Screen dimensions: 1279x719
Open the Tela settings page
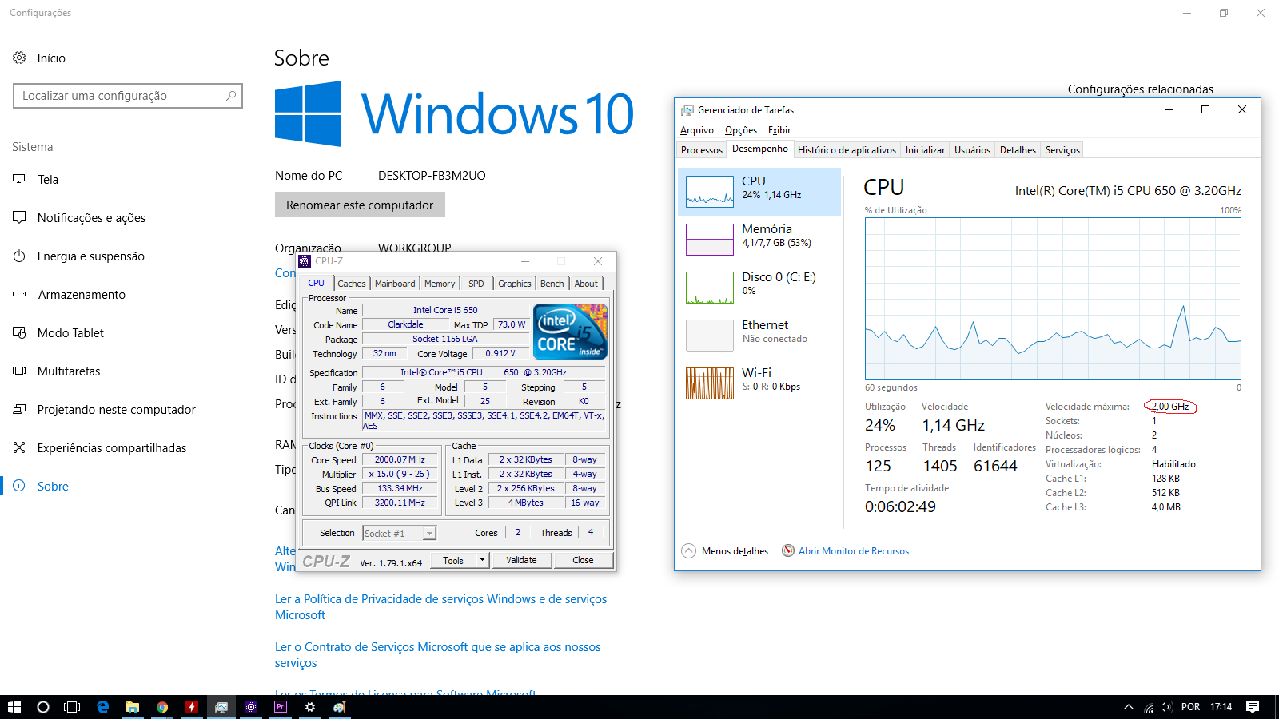pyautogui.click(x=48, y=180)
